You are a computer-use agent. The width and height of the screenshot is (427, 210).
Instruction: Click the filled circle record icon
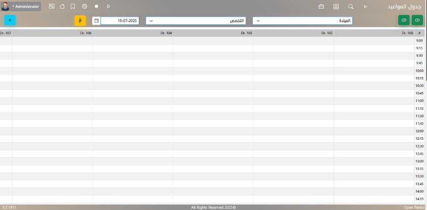click(96, 6)
